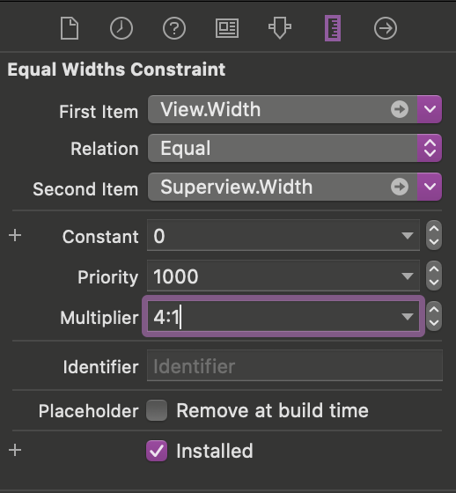Open the Quick Help inspector
The width and height of the screenshot is (456, 493).
coord(174,28)
